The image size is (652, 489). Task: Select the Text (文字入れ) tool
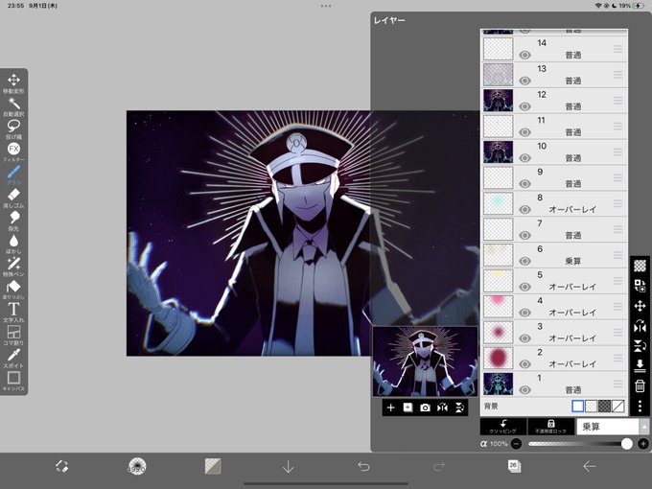pyautogui.click(x=13, y=313)
